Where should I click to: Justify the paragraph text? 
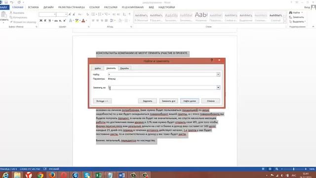(x=106, y=21)
